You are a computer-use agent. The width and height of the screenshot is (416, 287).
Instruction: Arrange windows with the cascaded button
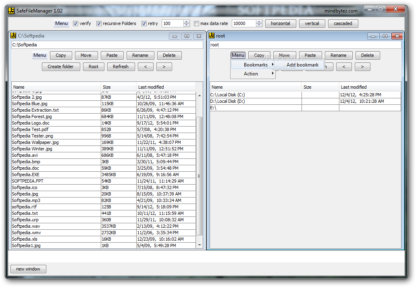343,23
